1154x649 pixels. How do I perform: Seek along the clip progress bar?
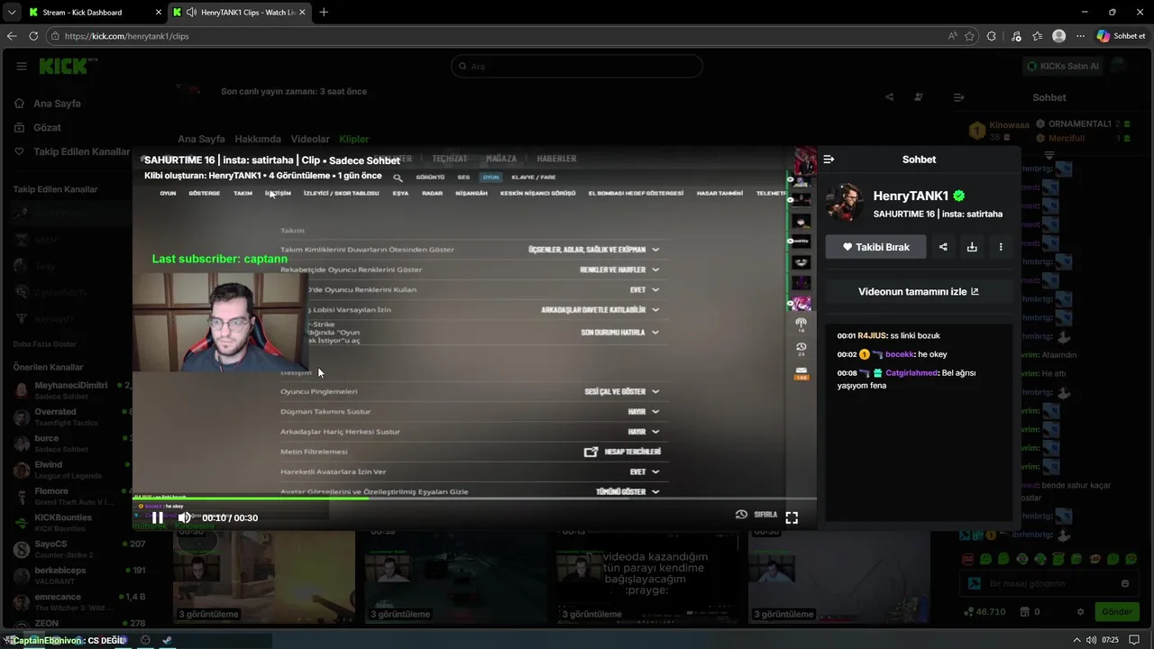[474, 498]
